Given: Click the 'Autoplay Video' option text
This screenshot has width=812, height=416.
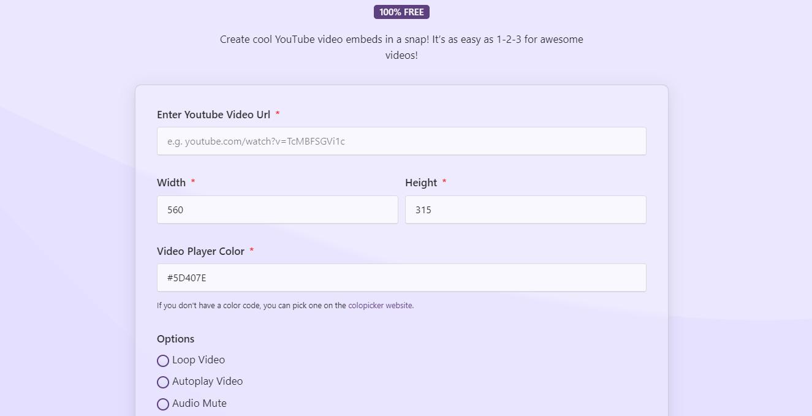Looking at the screenshot, I should (207, 381).
